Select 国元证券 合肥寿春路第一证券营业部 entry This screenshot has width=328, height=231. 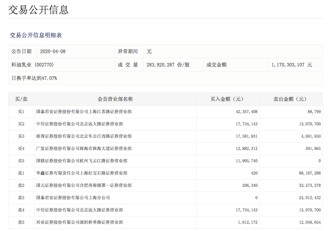coord(84,185)
